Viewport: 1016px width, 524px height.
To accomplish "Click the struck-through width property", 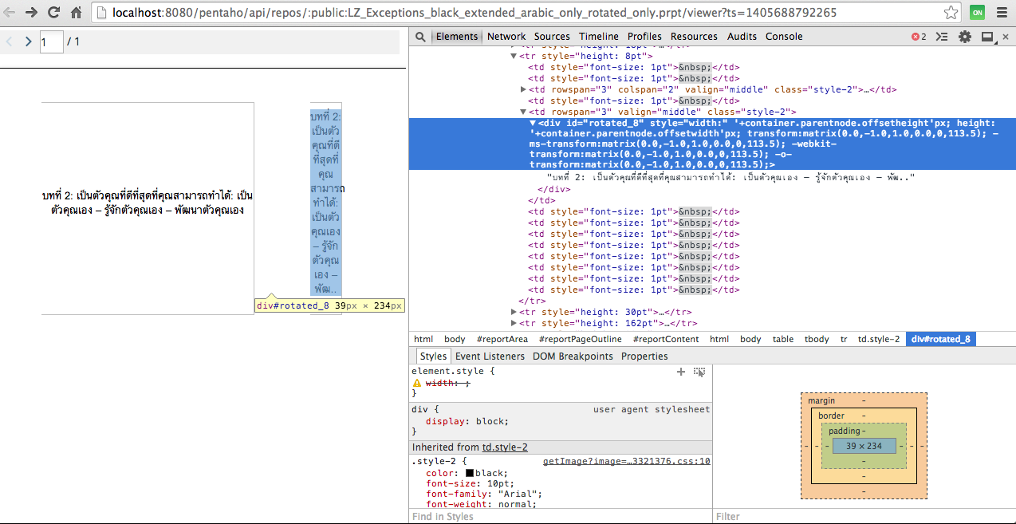I will tap(448, 383).
